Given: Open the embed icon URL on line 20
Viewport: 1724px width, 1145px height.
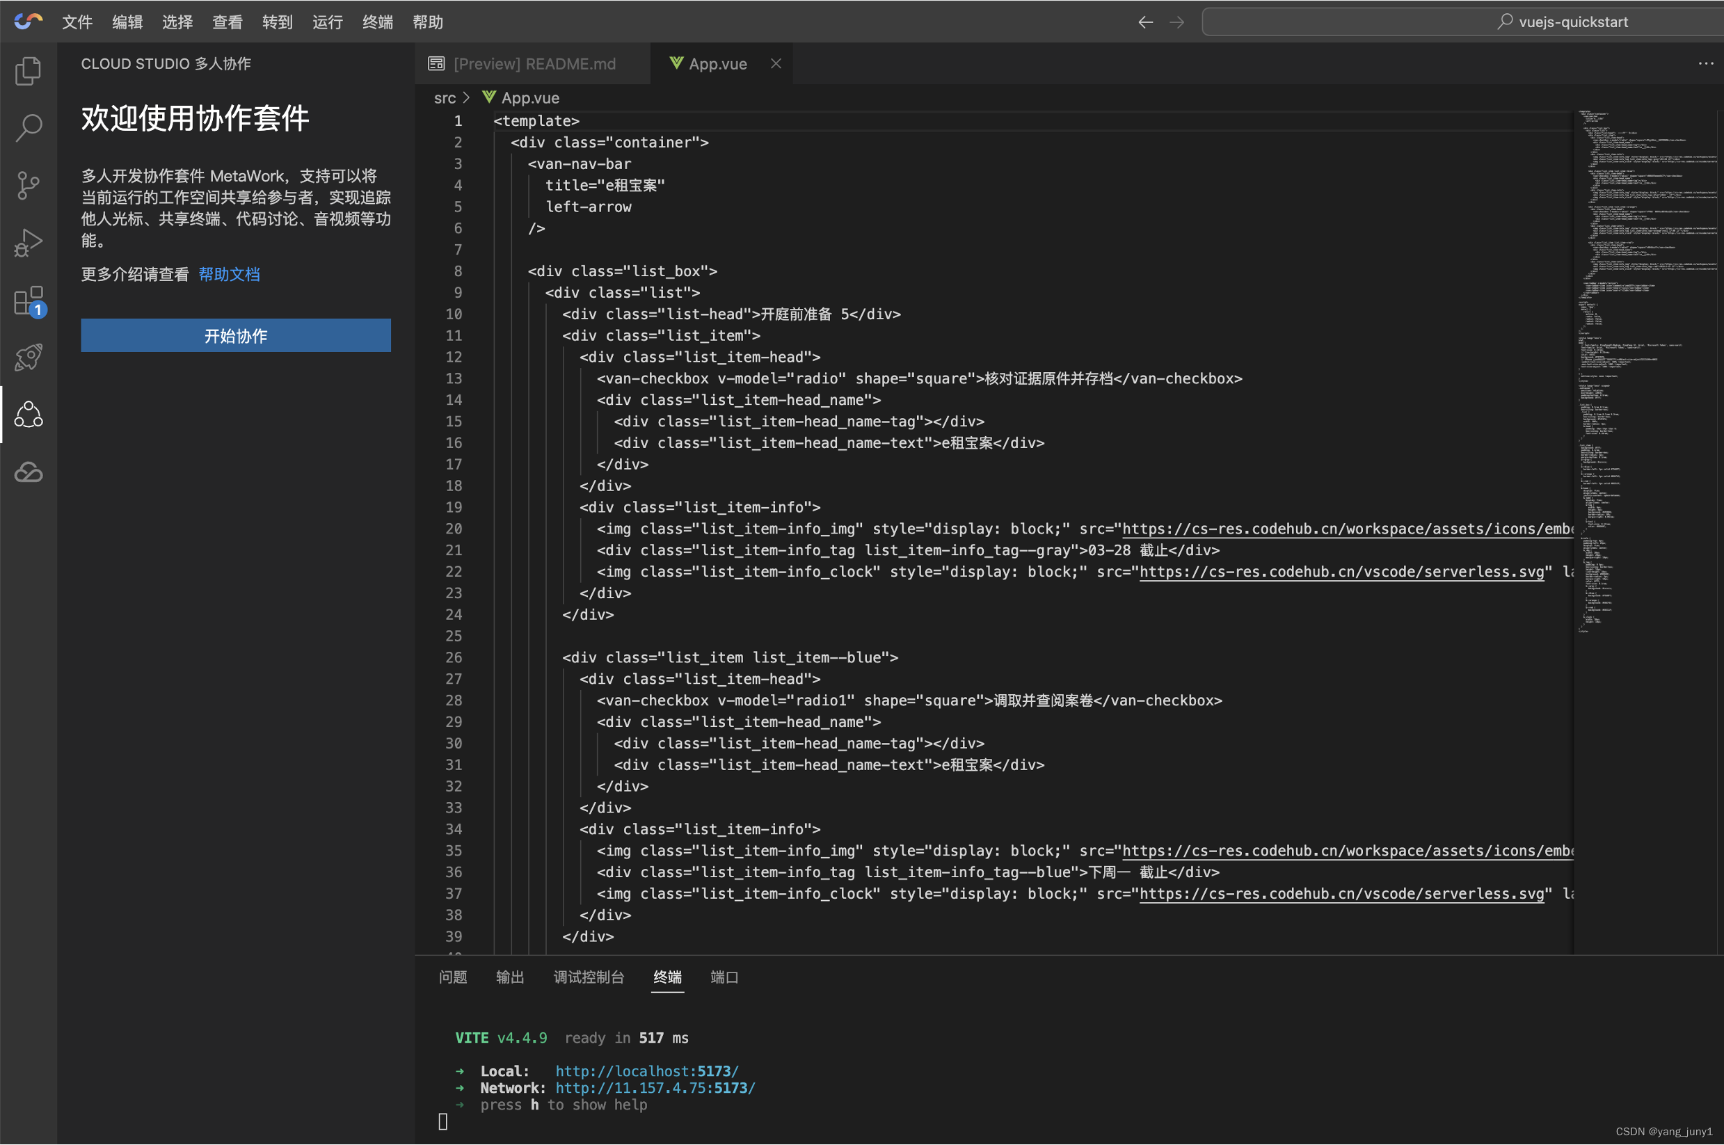Looking at the screenshot, I should click(x=1348, y=529).
